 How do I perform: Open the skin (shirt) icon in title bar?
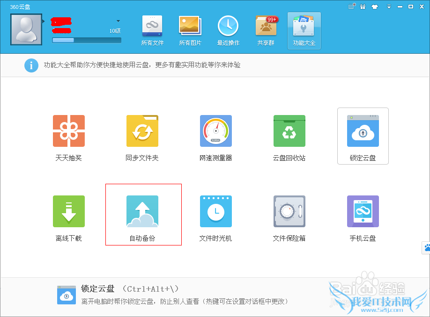coord(375,7)
